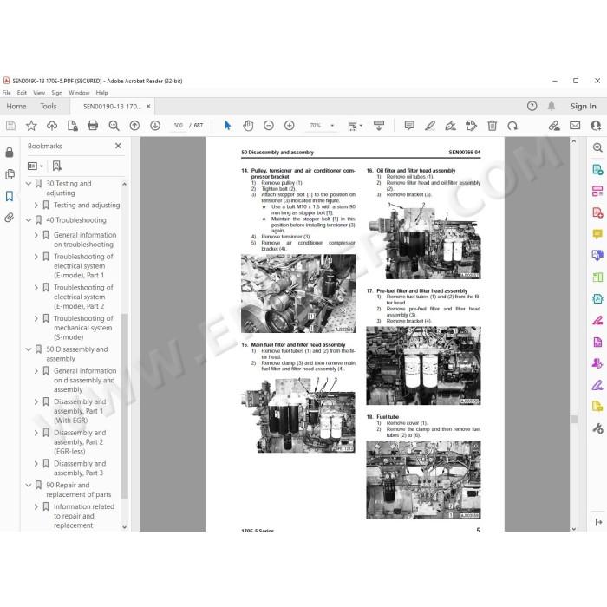
Task: Click the Rotate view icon
Action: [x=512, y=126]
